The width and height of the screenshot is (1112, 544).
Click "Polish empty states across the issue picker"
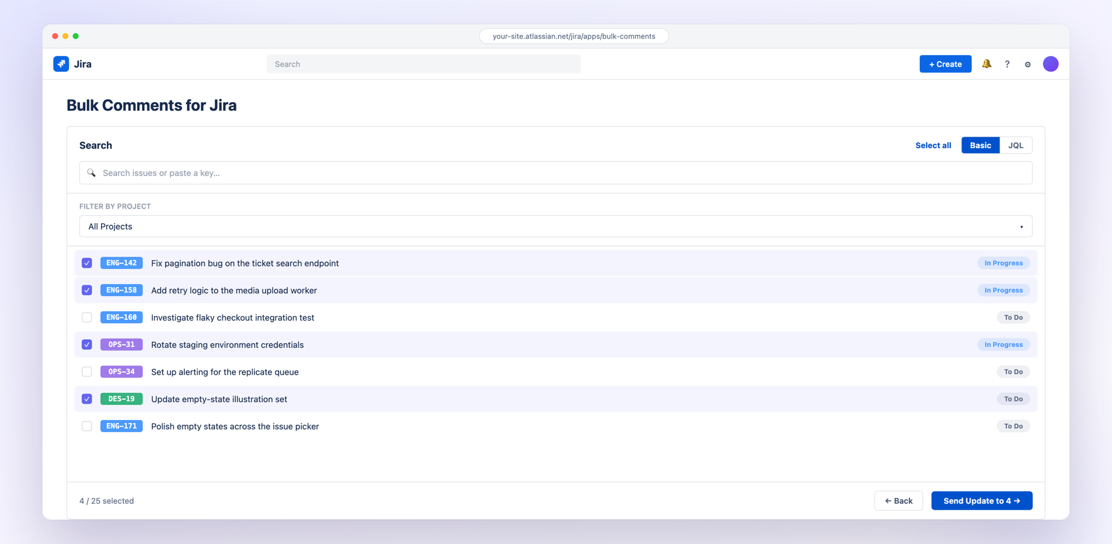tap(235, 426)
